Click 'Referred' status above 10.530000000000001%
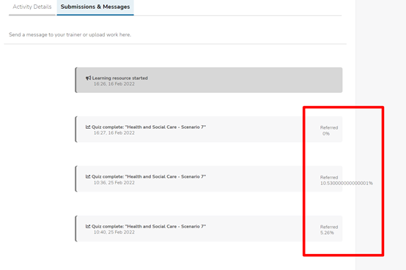 point(329,177)
